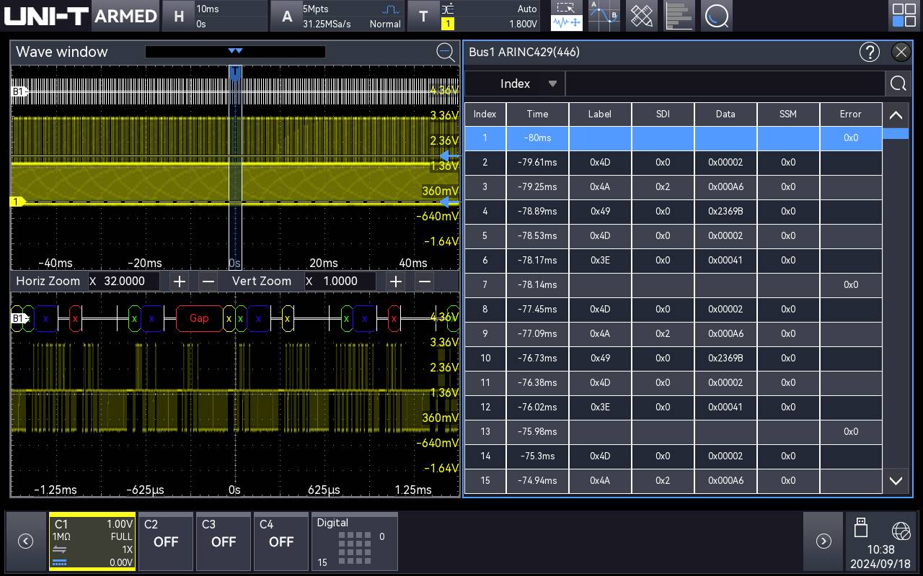
Task: Select the math function icon
Action: (x=604, y=15)
